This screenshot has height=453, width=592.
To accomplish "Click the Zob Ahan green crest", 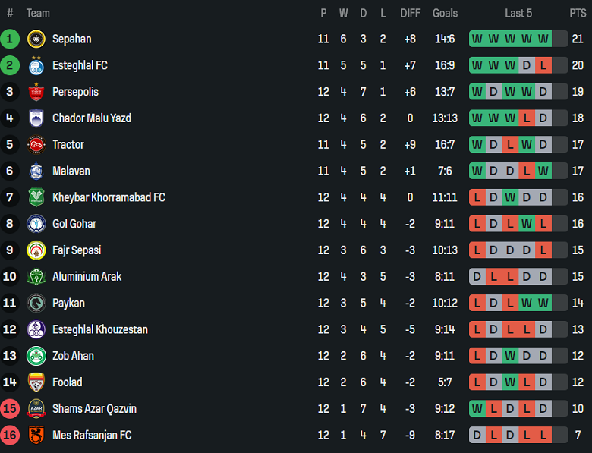I will [36, 356].
